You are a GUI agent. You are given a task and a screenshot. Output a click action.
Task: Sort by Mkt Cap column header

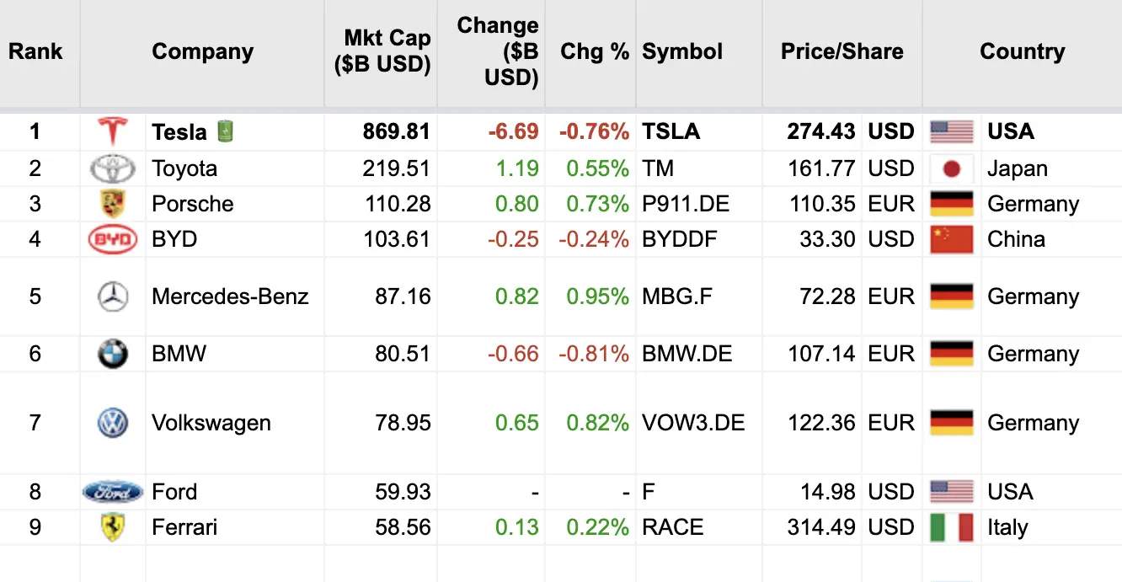[382, 51]
